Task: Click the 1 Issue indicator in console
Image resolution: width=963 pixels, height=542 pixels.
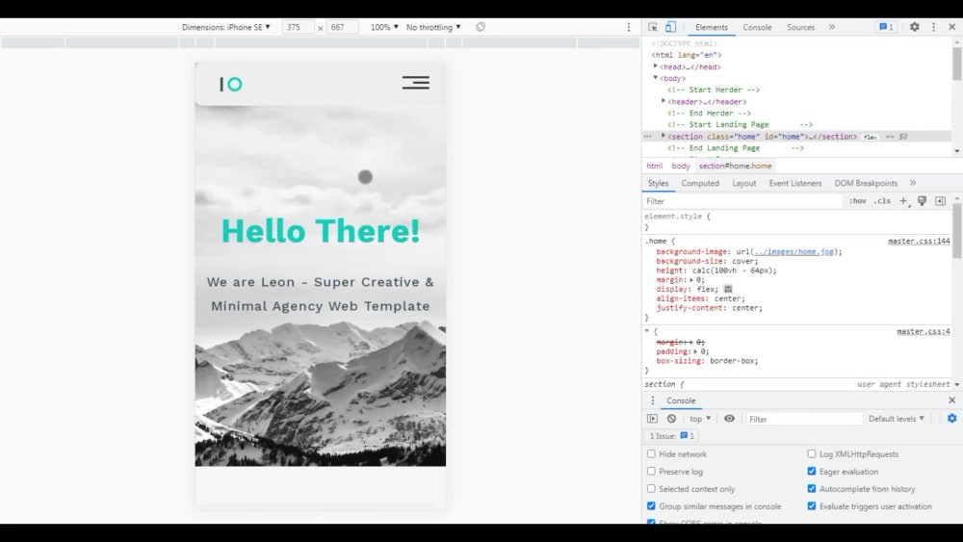Action: coord(671,436)
